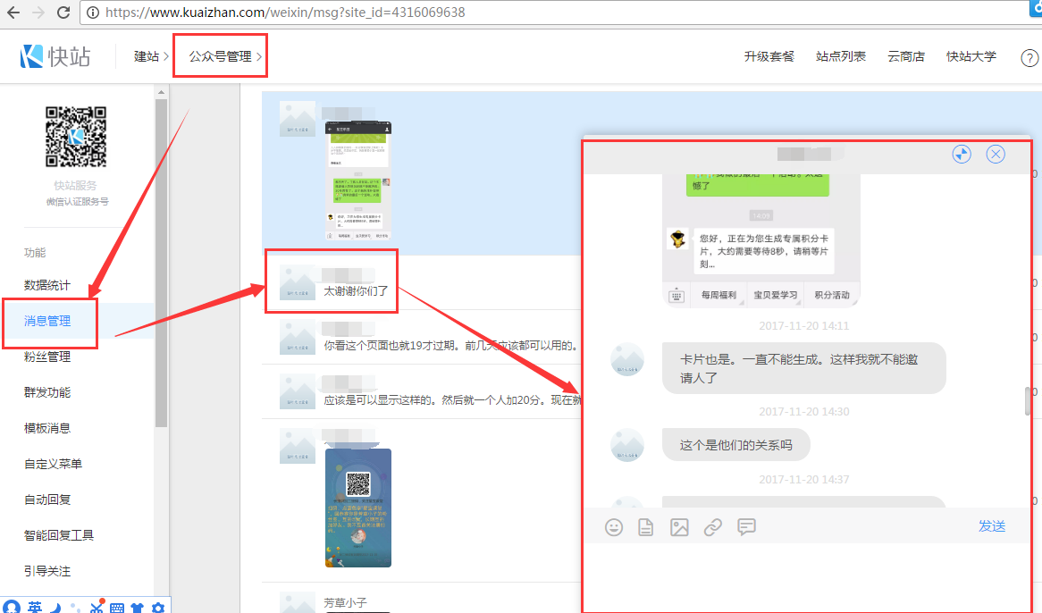
Task: Open 消息管理 in the sidebar
Action: pos(47,321)
